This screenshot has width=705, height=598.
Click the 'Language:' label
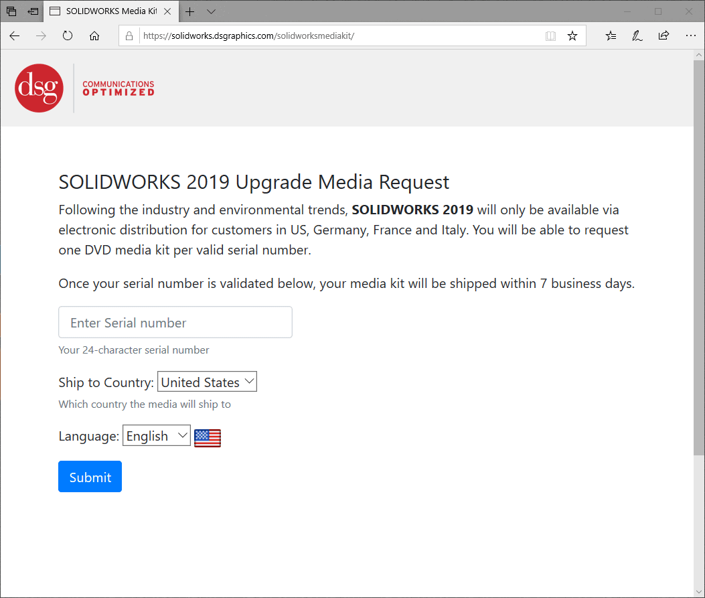click(x=88, y=436)
